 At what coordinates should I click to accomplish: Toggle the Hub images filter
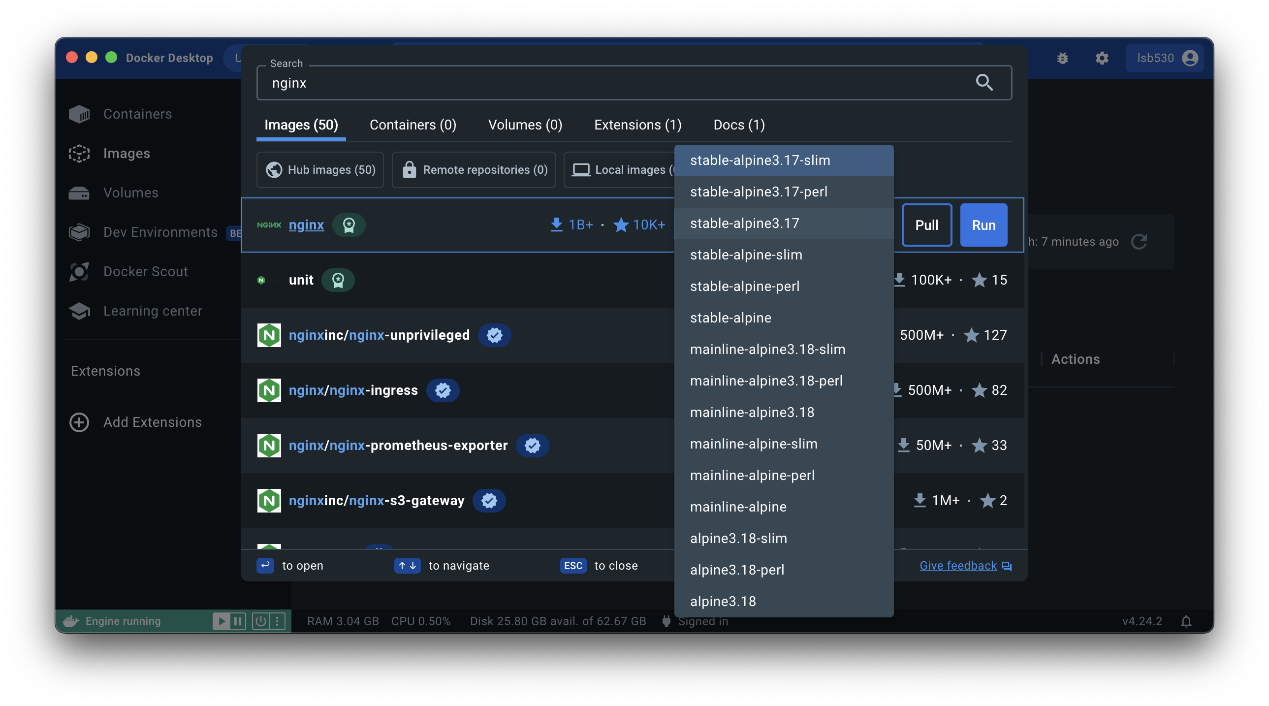click(x=320, y=170)
